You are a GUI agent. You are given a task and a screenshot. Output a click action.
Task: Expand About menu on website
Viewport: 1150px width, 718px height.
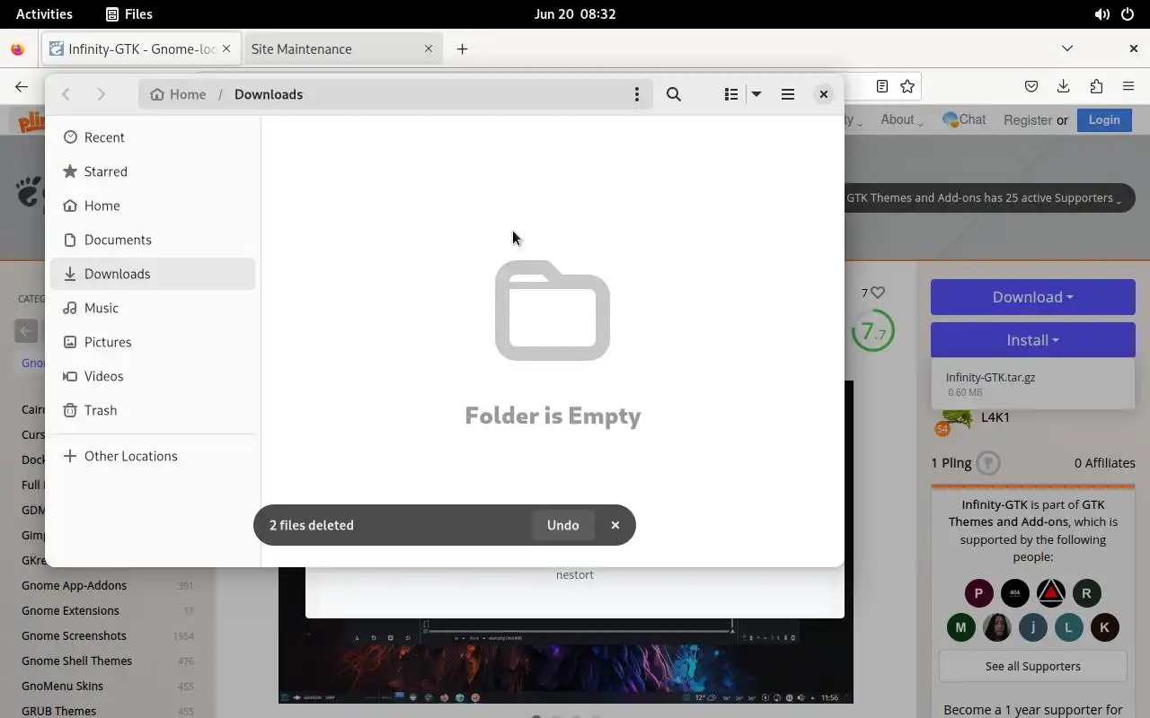click(901, 119)
